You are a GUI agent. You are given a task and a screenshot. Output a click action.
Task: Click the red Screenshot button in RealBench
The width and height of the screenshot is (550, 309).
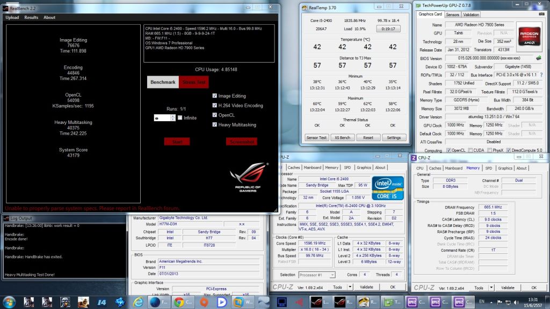click(x=242, y=142)
